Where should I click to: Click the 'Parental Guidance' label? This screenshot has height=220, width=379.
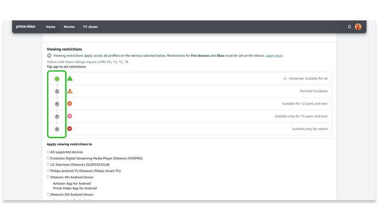[314, 91]
